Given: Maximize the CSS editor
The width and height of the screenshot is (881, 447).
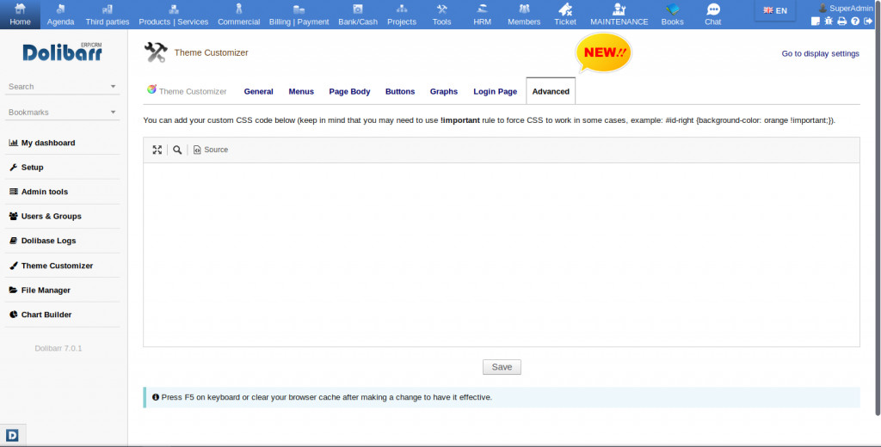Looking at the screenshot, I should [x=157, y=150].
